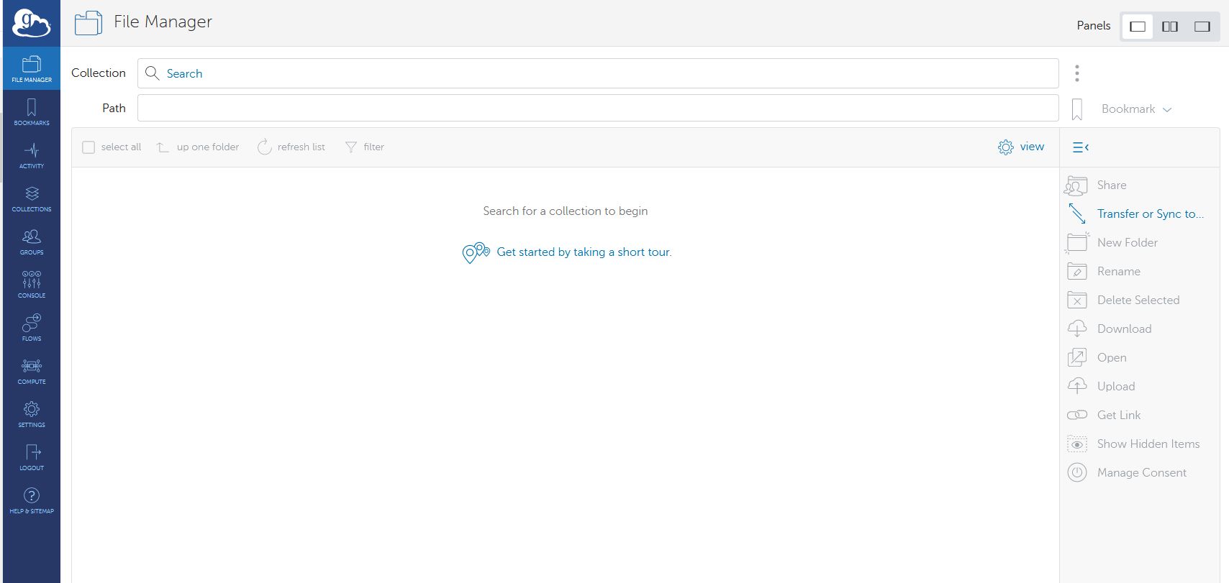Click the Globus cloud logo
Screen dimensions: 1229x583
point(32,24)
